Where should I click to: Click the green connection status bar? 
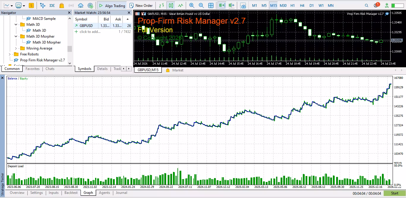pyautogui.click(x=397, y=5)
